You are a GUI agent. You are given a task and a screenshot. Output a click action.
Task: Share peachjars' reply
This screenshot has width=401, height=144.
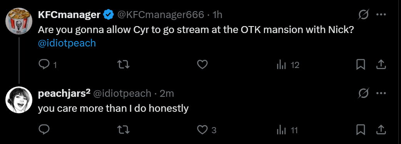point(381,130)
